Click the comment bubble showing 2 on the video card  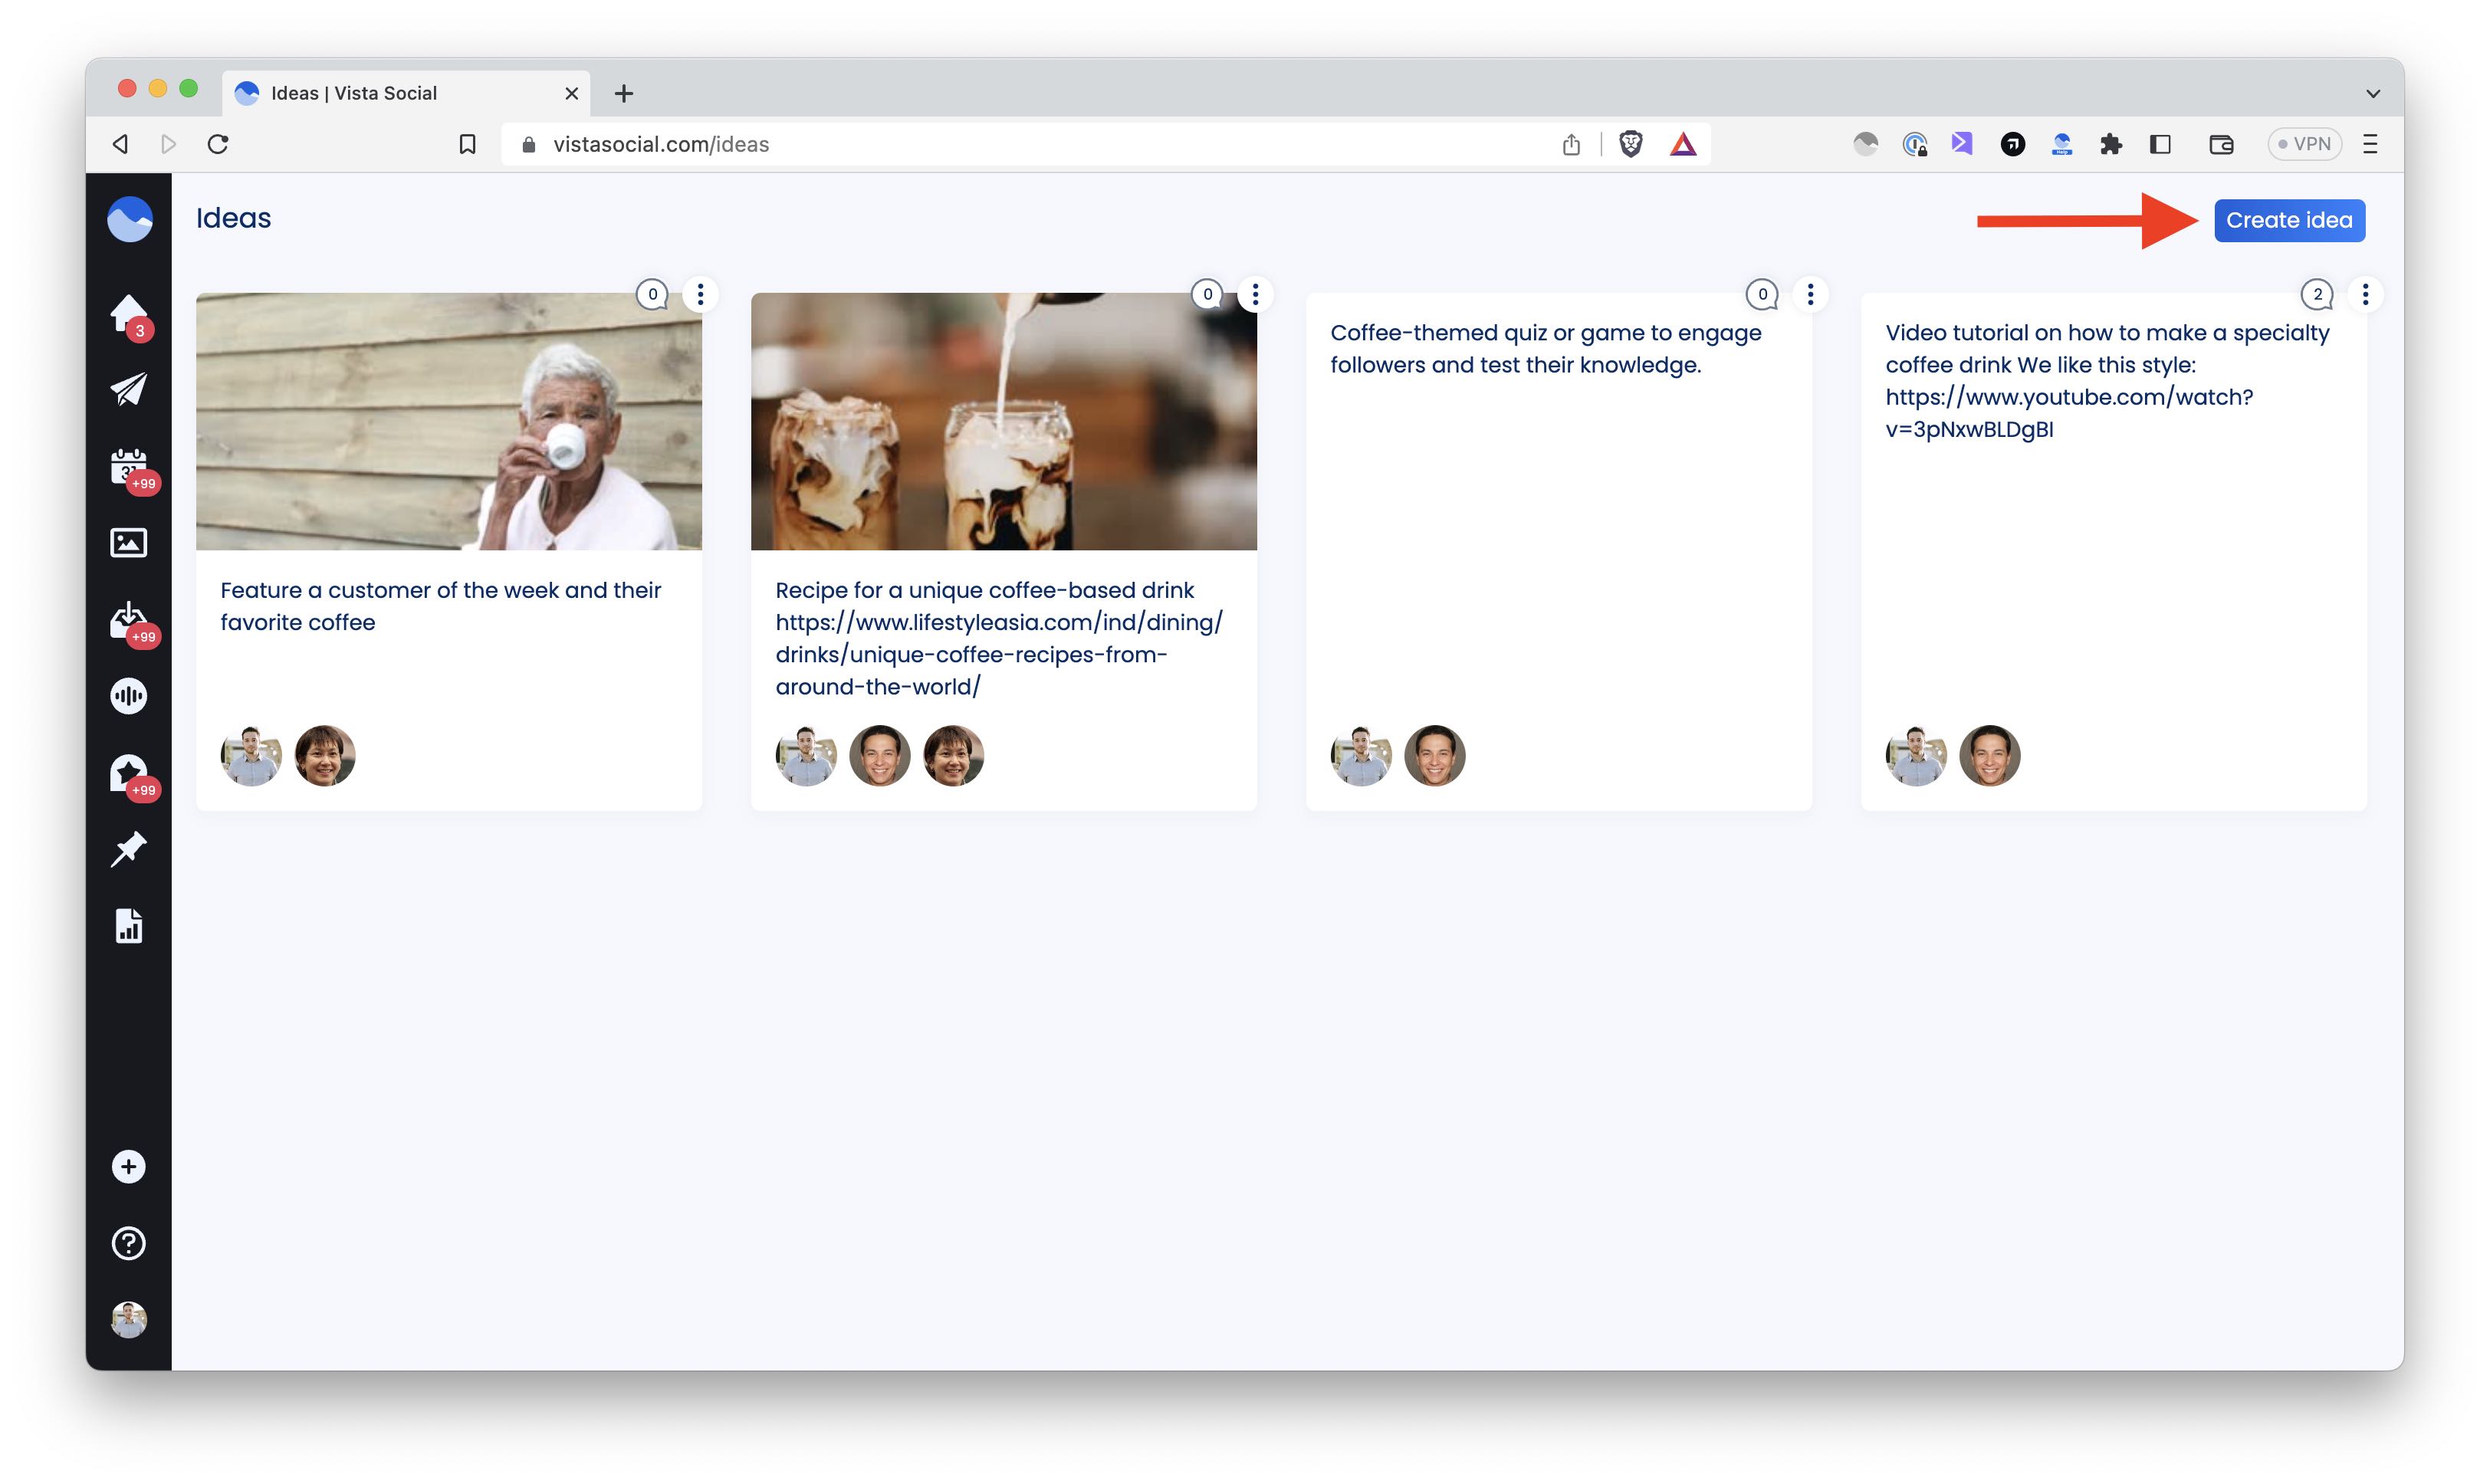click(x=2318, y=294)
